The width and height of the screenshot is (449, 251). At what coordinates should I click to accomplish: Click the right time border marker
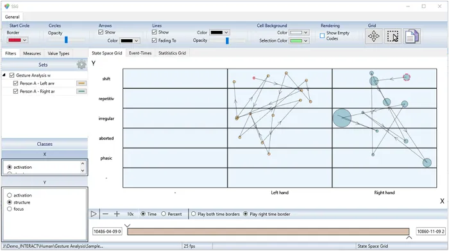(409, 238)
